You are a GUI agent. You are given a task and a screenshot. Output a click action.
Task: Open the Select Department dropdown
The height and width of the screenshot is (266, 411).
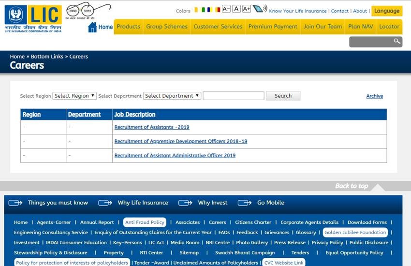point(172,96)
